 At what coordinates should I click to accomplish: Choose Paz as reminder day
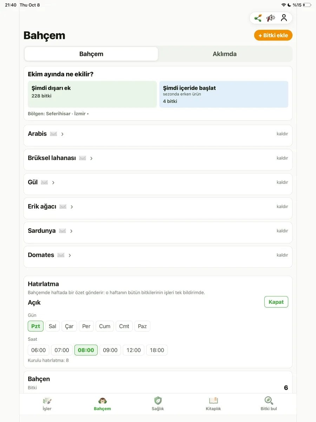[142, 326]
